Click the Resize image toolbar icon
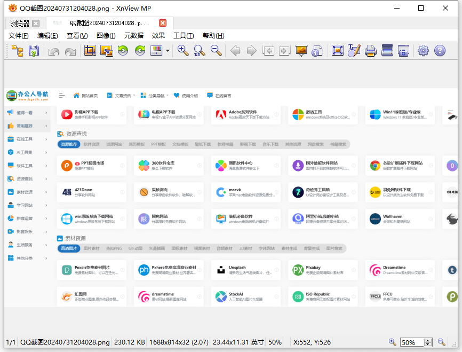Image resolution: width=462 pixels, height=352 pixels. (107, 51)
